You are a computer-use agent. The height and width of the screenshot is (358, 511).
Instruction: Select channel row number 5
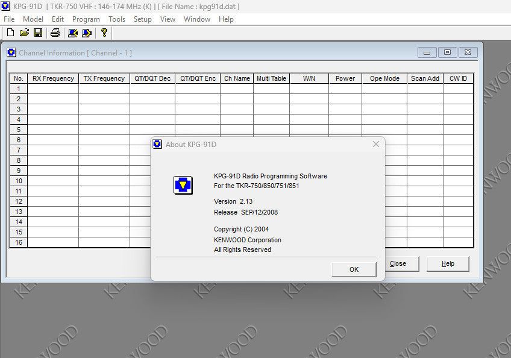click(19, 130)
